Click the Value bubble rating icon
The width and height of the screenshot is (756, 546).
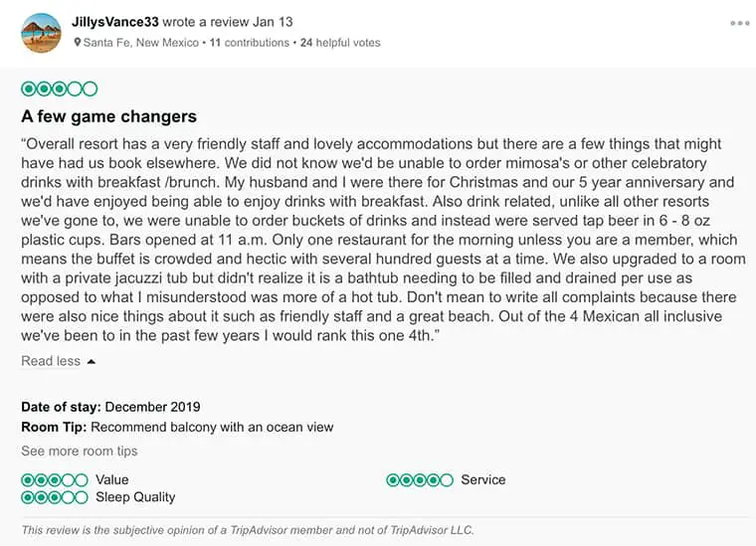coord(54,480)
